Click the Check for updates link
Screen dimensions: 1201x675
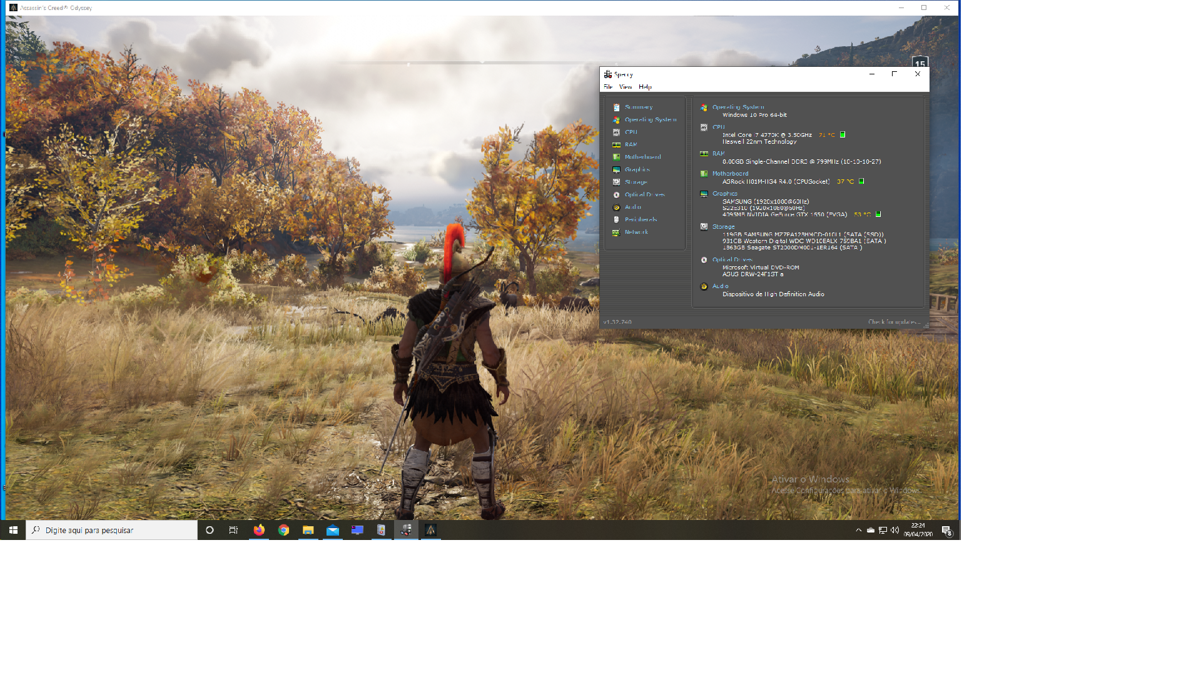(894, 322)
